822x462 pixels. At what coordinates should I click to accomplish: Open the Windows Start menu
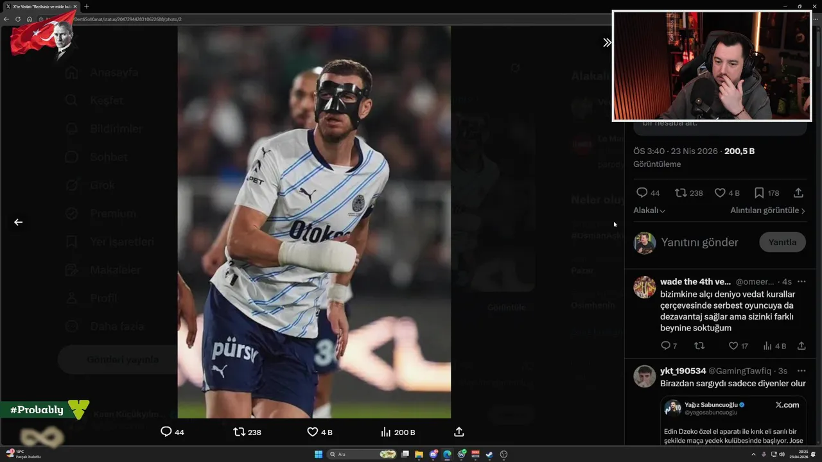click(x=318, y=454)
